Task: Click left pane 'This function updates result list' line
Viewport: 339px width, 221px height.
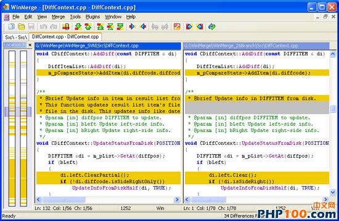Action: (108, 105)
